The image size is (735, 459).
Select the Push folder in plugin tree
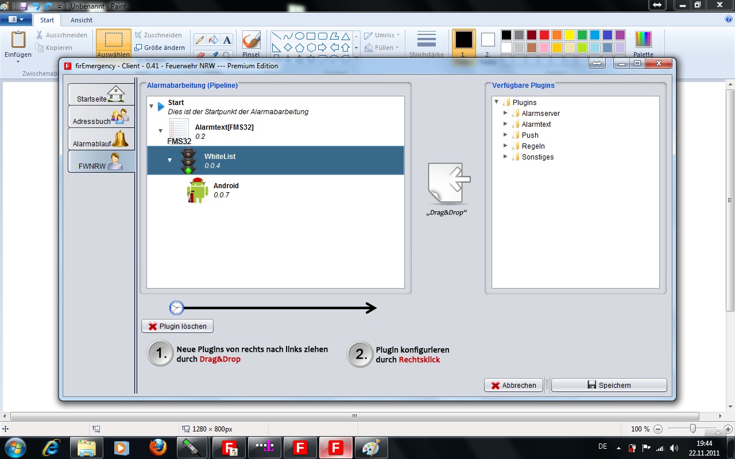point(529,135)
